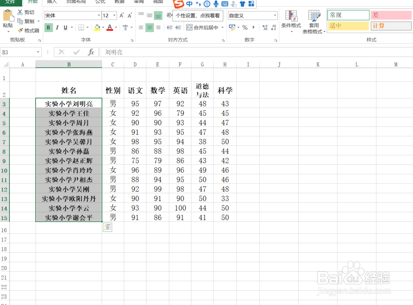Apply comma style format
The height and width of the screenshot is (305, 413).
pos(254,27)
